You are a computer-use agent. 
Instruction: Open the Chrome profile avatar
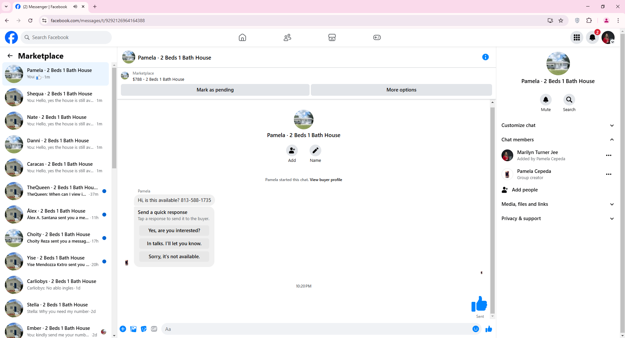click(x=606, y=21)
